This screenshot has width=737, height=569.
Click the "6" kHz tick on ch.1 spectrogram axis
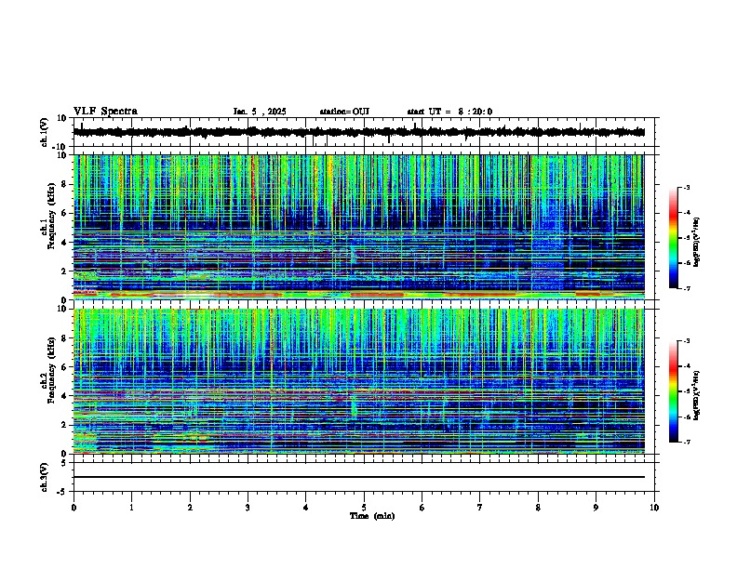pos(64,213)
